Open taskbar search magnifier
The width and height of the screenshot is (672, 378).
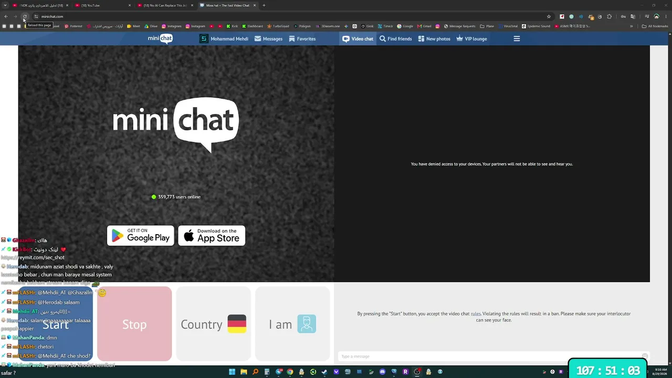coord(255,372)
